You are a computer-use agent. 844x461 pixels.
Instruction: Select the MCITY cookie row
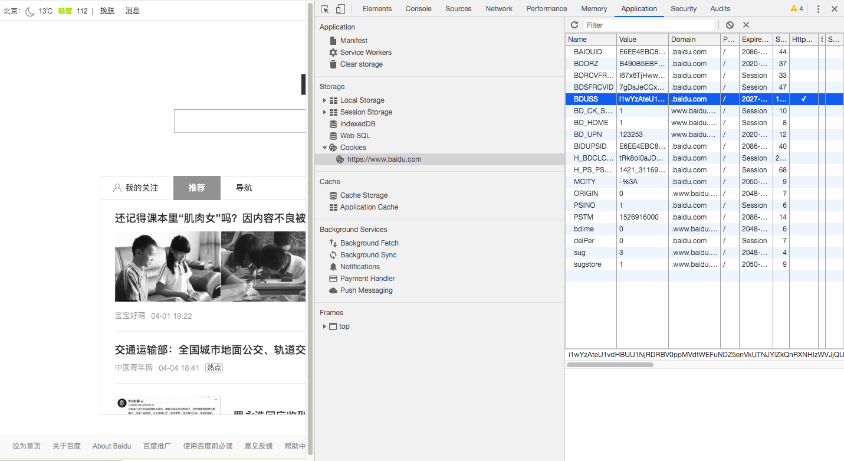(704, 182)
